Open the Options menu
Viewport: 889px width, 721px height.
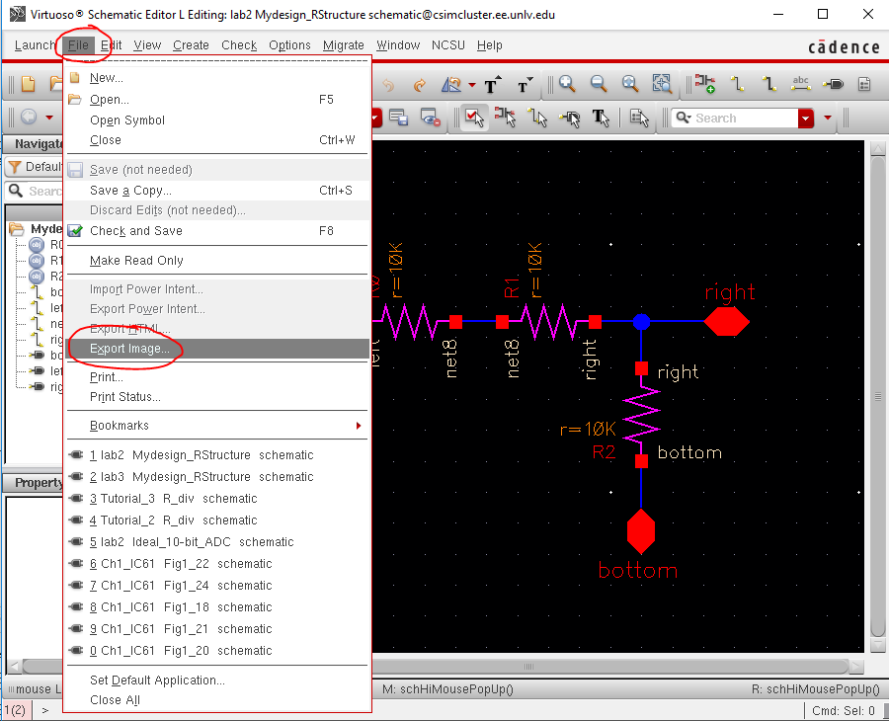coord(289,45)
